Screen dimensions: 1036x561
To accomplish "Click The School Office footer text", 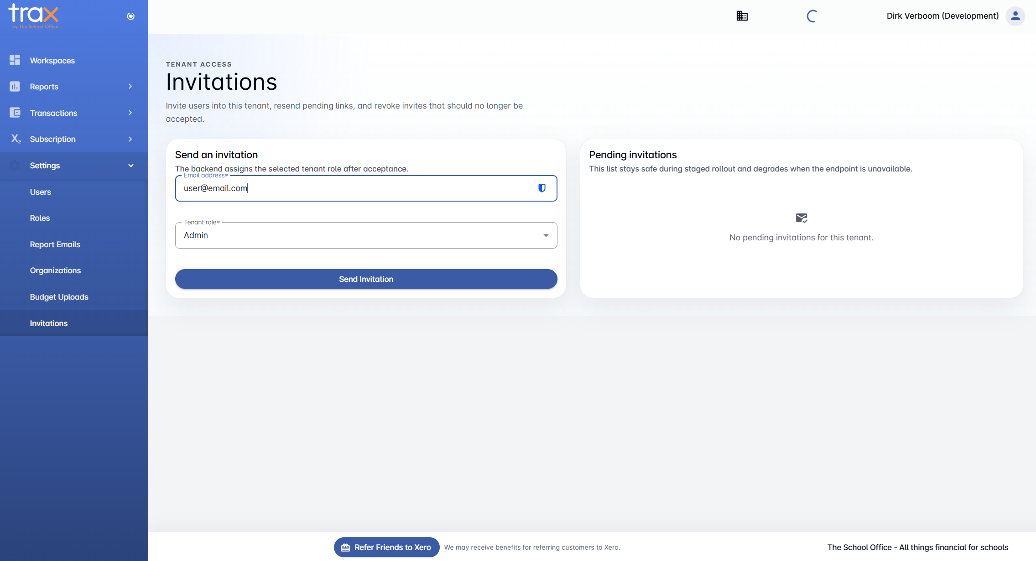I will 917,547.
